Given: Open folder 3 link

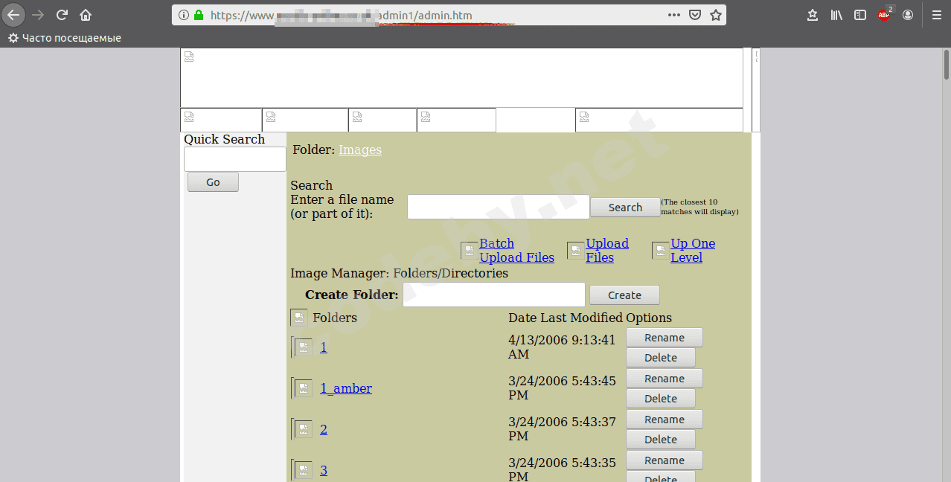Looking at the screenshot, I should (x=324, y=470).
